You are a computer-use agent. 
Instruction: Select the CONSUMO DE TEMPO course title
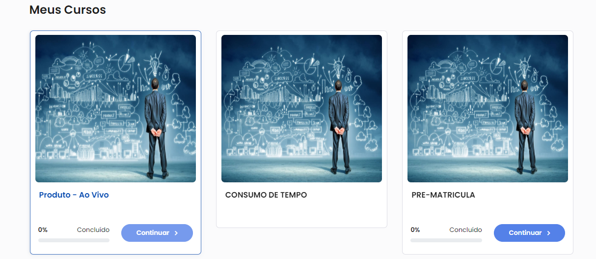click(266, 195)
